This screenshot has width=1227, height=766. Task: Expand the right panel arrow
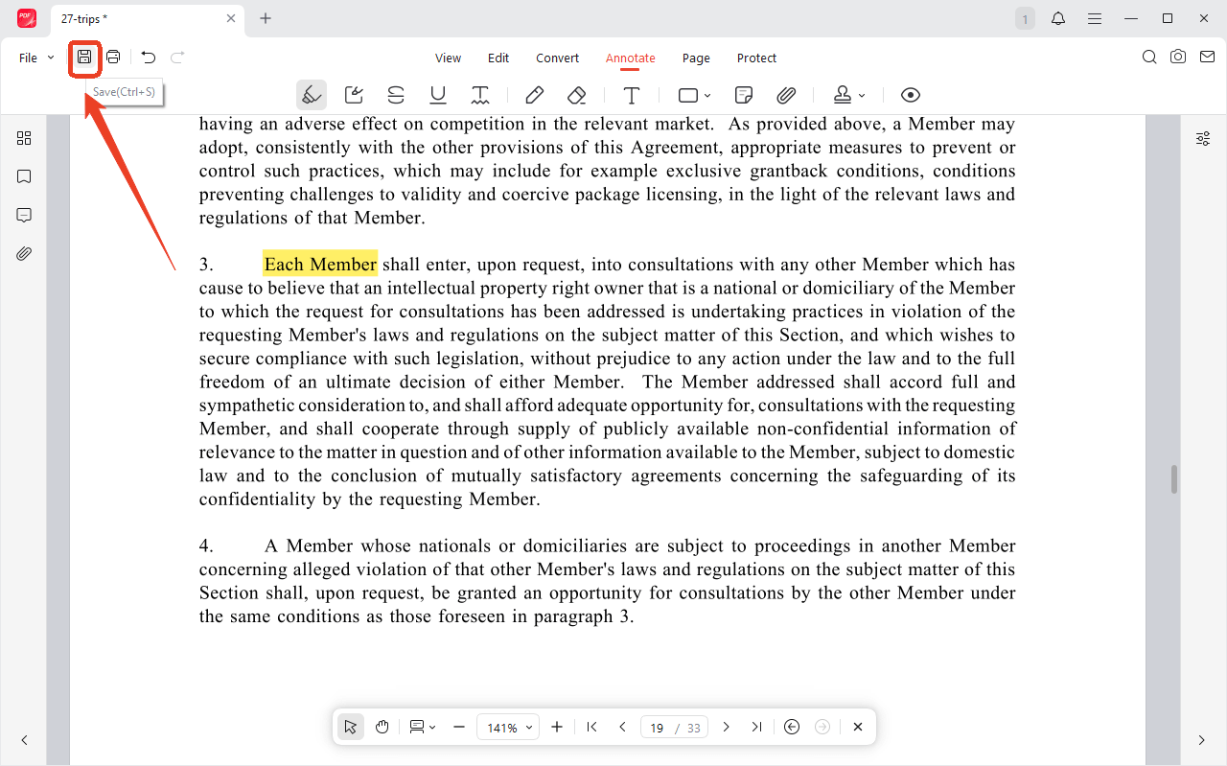[x=1202, y=740]
